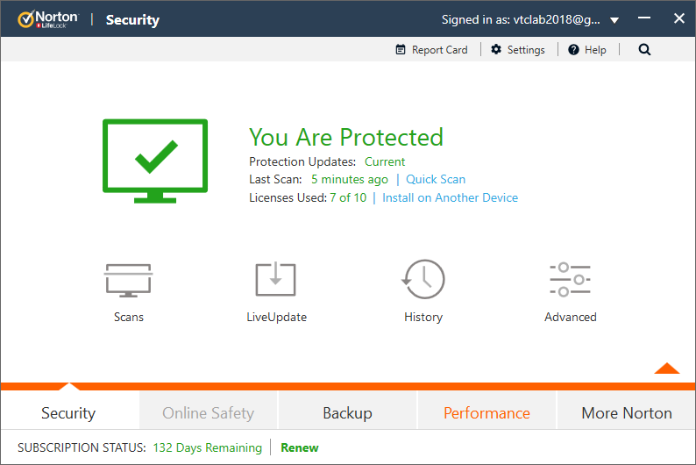Open Advanced settings sliders icon
Screen dimensions: 696x465
click(570, 280)
